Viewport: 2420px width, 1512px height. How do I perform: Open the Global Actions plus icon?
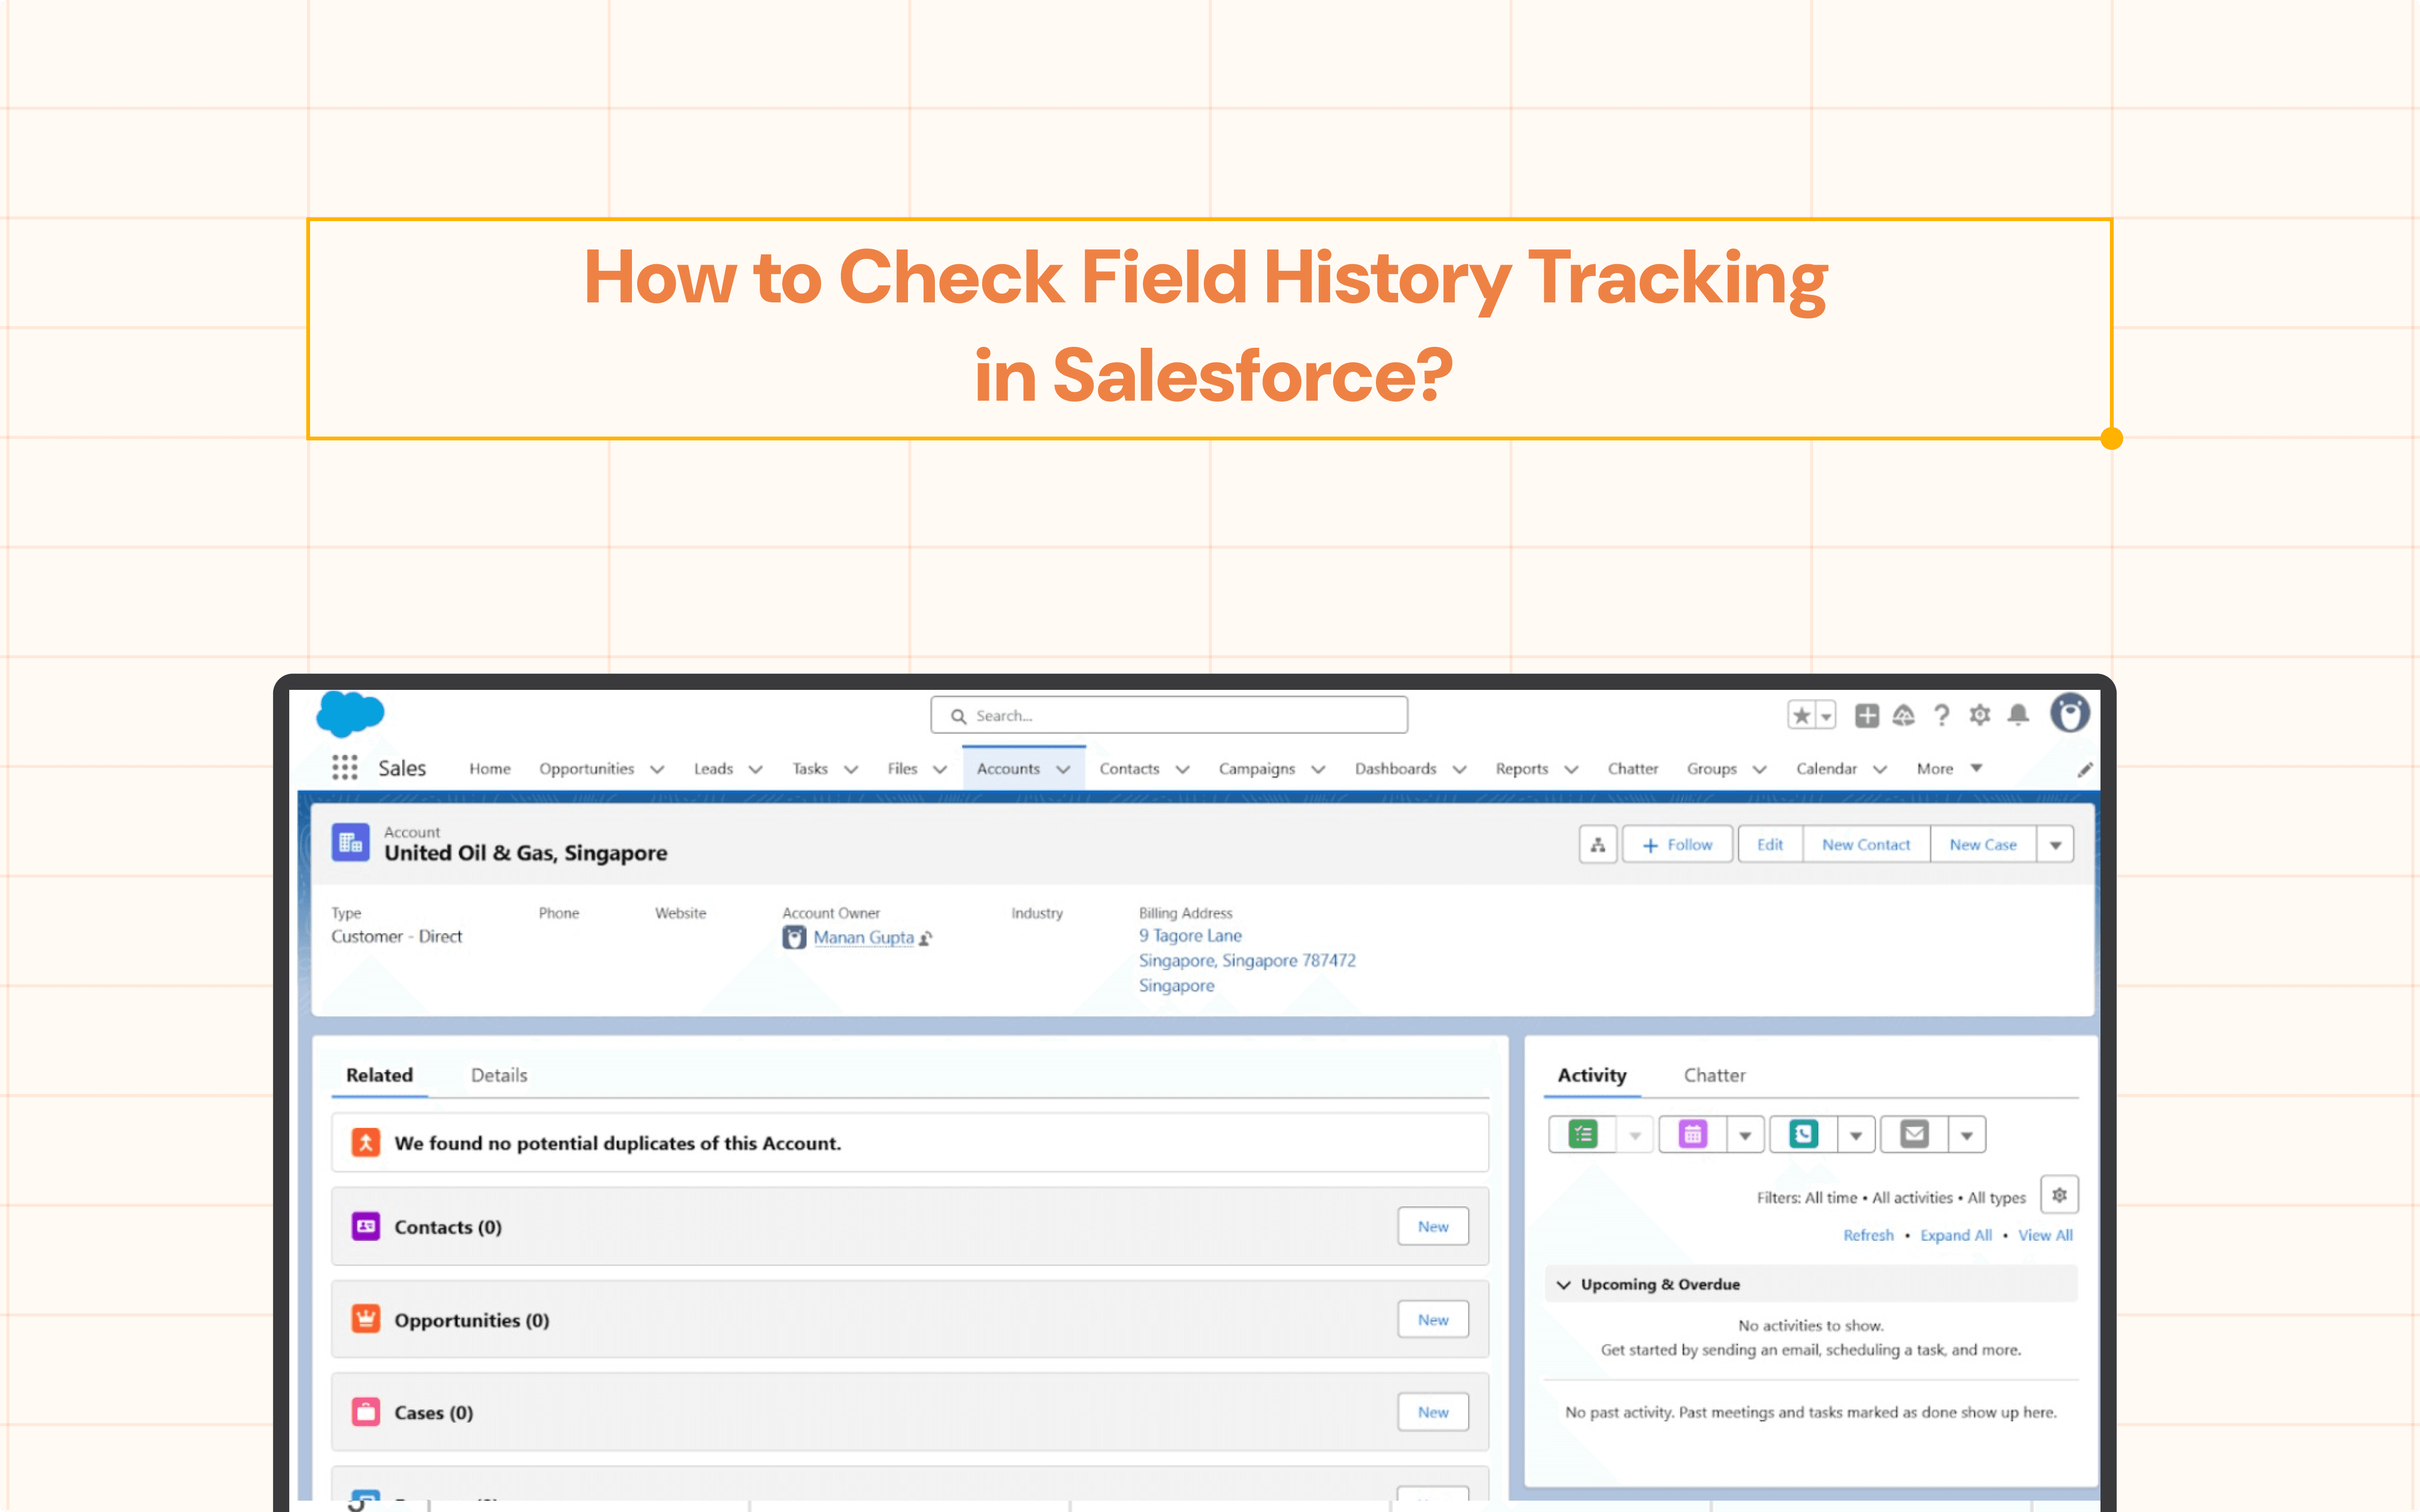pyautogui.click(x=1866, y=715)
